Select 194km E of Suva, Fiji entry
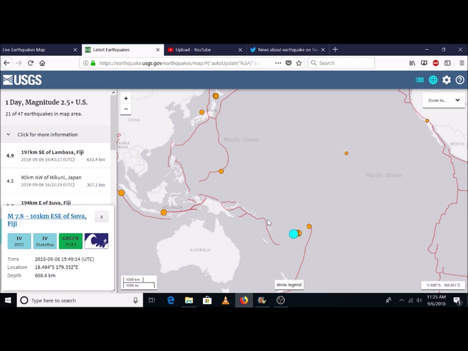Screen dimensions: 468x351 tap(55, 200)
